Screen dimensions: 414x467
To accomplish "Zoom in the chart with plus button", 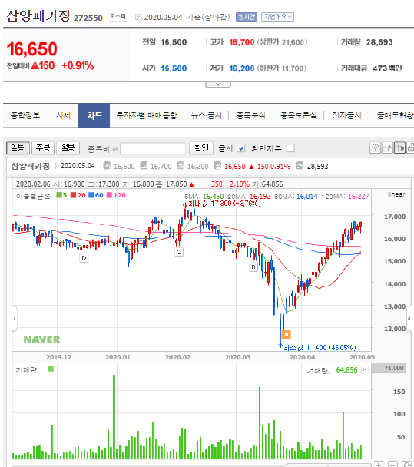I will coord(379,465).
